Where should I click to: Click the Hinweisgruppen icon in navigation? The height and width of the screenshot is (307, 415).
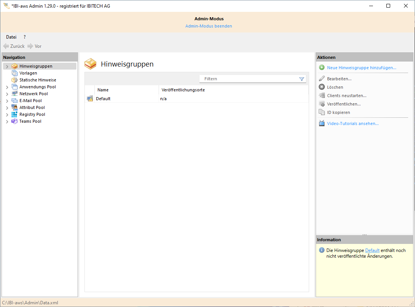pyautogui.click(x=15, y=66)
